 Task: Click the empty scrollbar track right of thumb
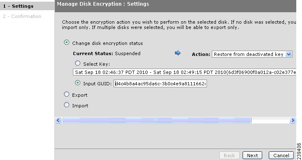270,120
